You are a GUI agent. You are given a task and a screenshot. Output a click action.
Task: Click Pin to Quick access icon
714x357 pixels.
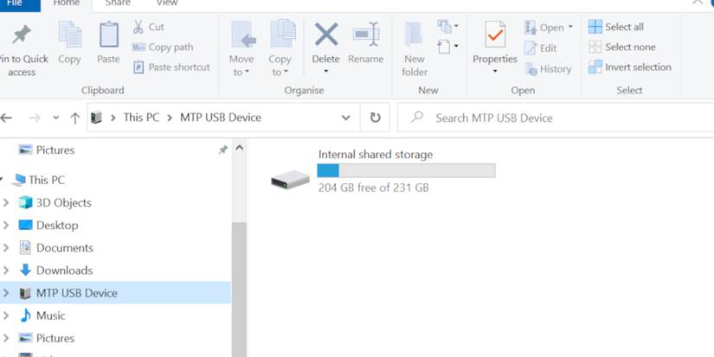click(x=22, y=35)
